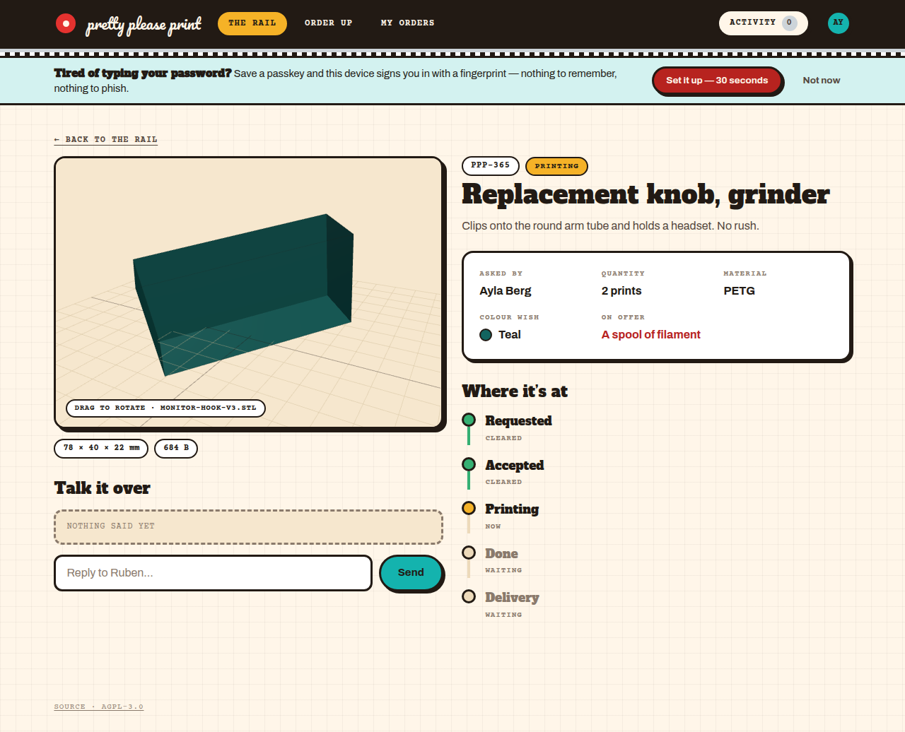This screenshot has width=905, height=732.
Task: Dismiss passkey banner with Not now
Action: coord(822,81)
